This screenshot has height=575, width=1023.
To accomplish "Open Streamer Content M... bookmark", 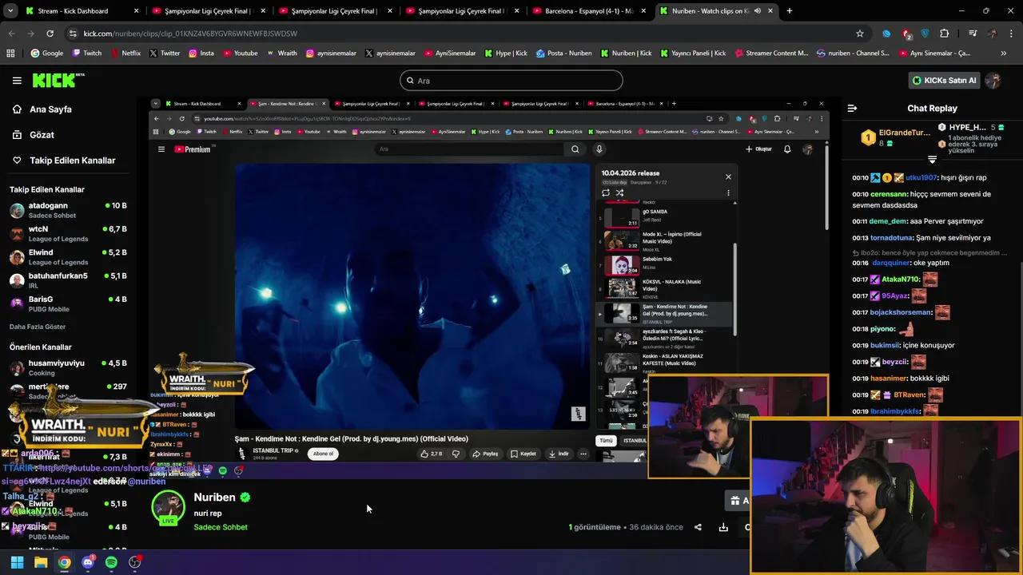I will click(770, 54).
